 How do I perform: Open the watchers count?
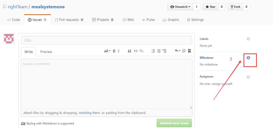click(197, 7)
